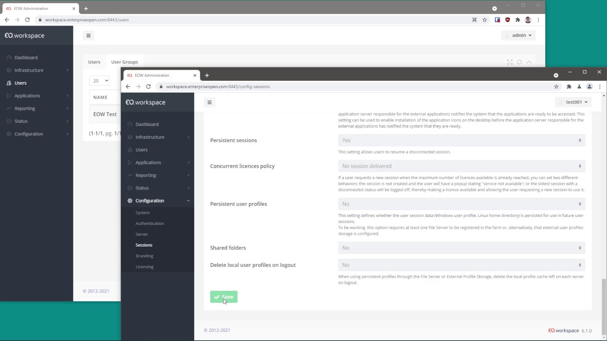Open the test001 user menu
Image resolution: width=607 pixels, height=341 pixels.
[x=573, y=102]
